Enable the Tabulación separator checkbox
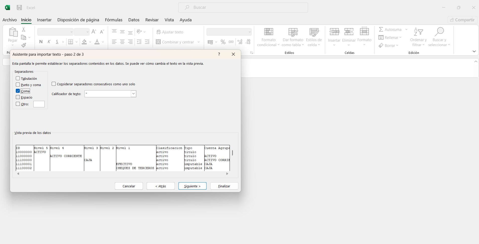The height and width of the screenshot is (244, 479). coord(18,78)
